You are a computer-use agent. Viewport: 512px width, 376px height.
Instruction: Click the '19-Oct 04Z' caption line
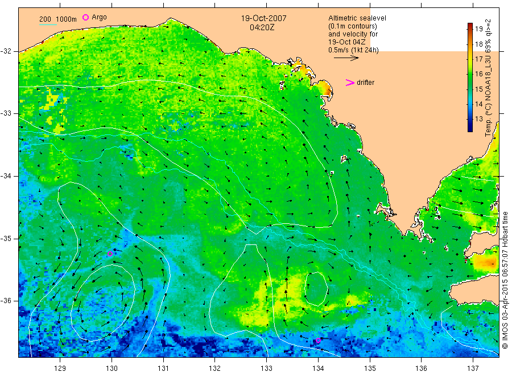pyautogui.click(x=347, y=42)
